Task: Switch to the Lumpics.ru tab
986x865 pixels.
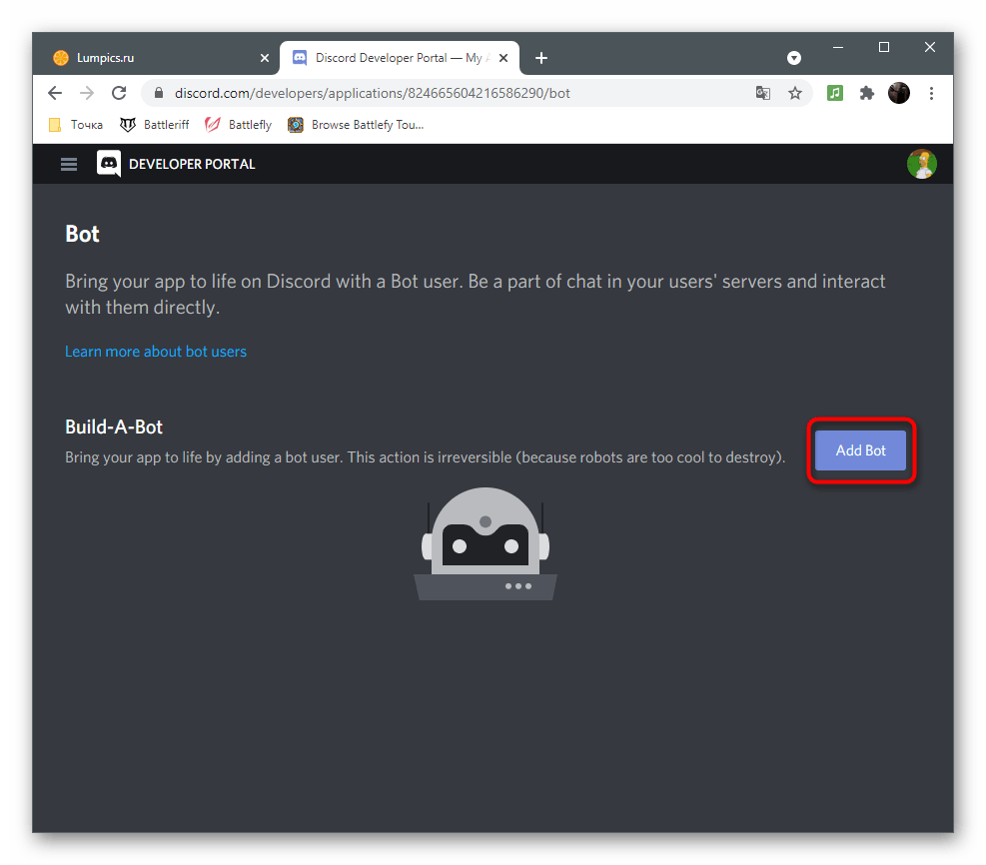Action: (x=150, y=57)
